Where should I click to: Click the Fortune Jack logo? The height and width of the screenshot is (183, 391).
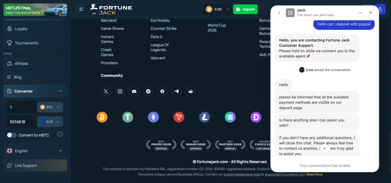pyautogui.click(x=111, y=9)
